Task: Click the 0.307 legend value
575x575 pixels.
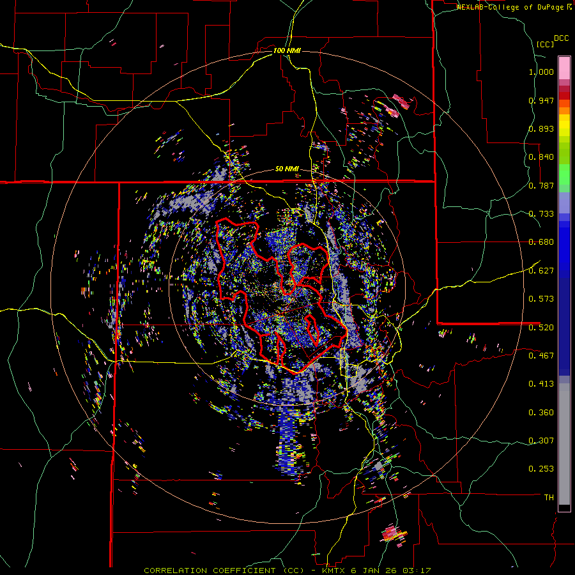Action: coord(541,440)
